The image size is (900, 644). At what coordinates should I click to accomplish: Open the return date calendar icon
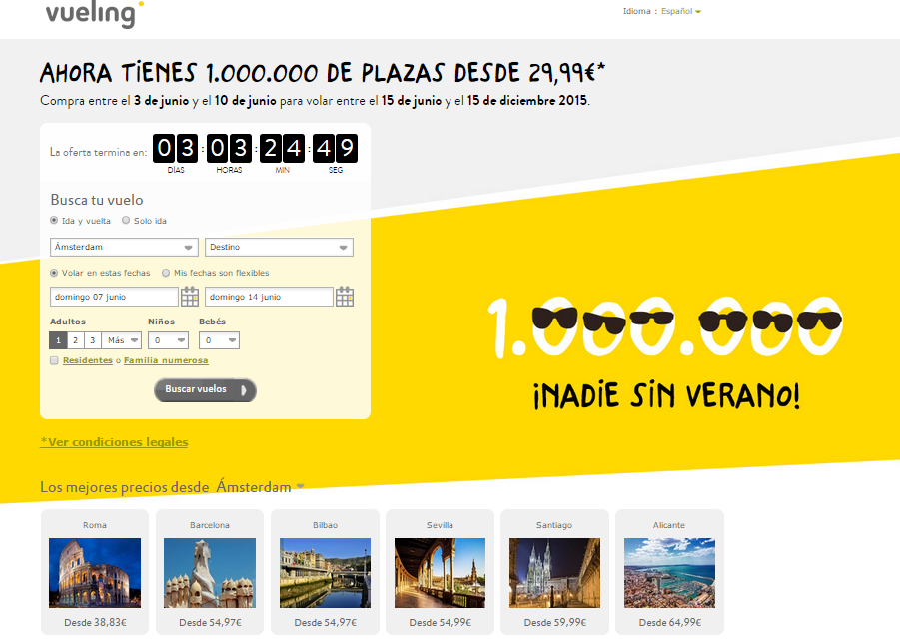click(x=345, y=296)
